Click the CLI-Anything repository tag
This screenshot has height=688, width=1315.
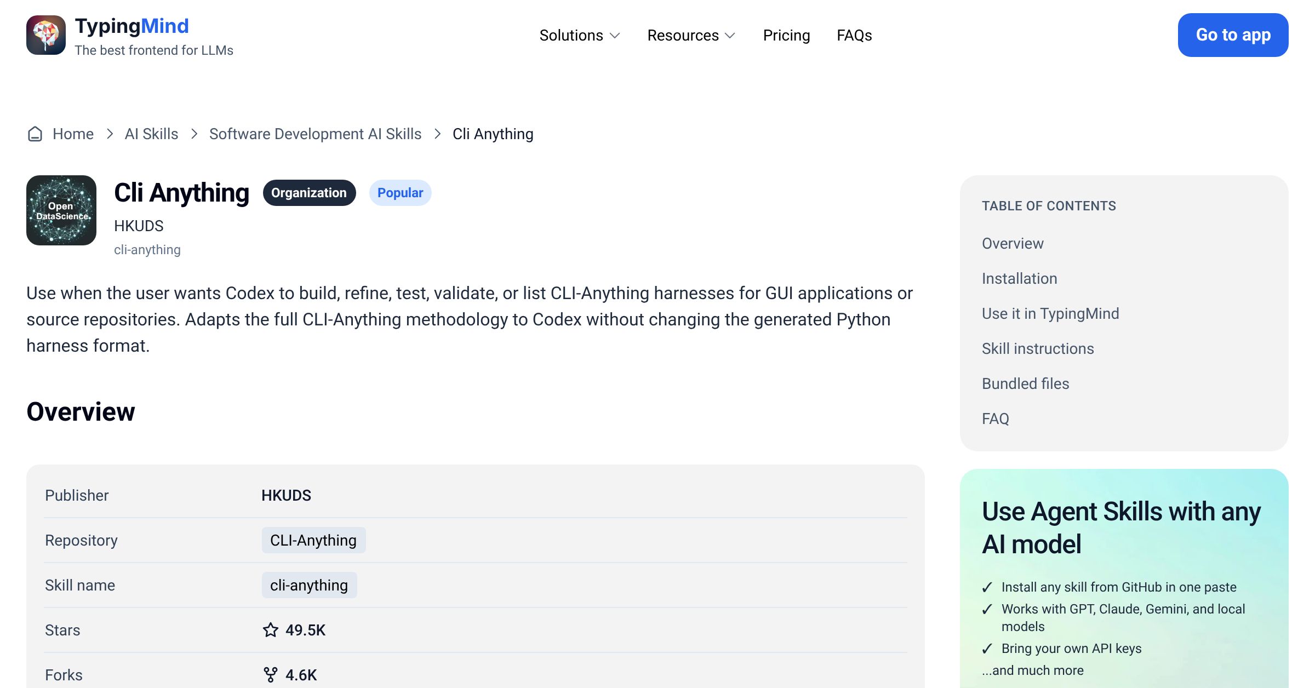313,540
